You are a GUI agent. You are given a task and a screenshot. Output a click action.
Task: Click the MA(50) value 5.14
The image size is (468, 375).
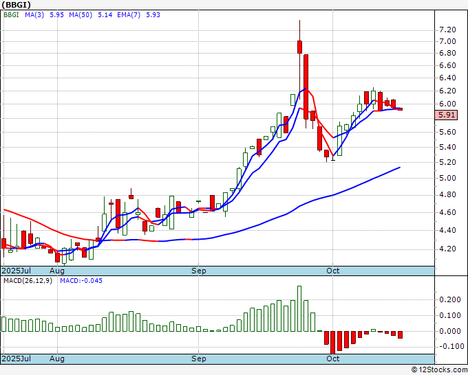[x=105, y=15]
